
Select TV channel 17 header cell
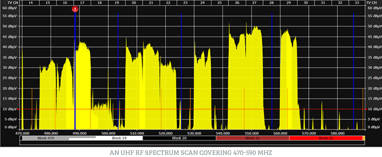pos(82,3)
